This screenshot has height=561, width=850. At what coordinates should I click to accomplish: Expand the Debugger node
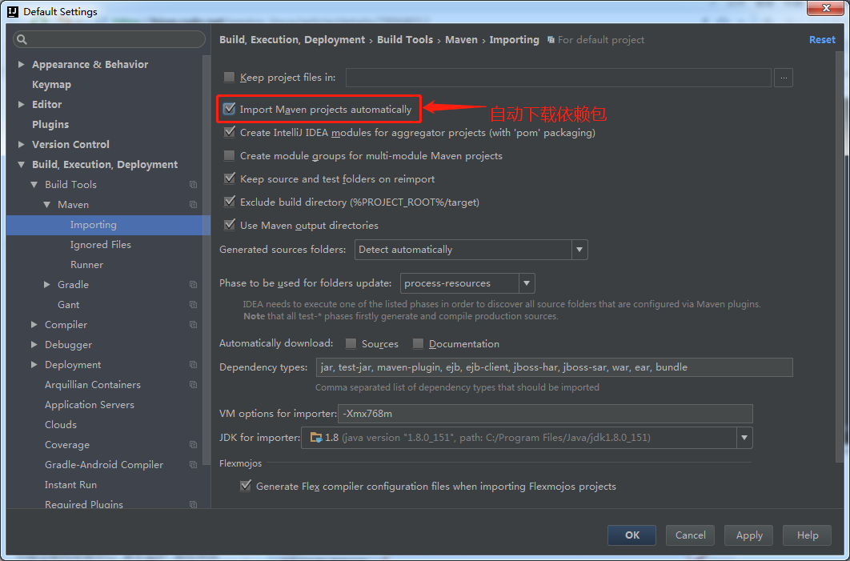(34, 345)
